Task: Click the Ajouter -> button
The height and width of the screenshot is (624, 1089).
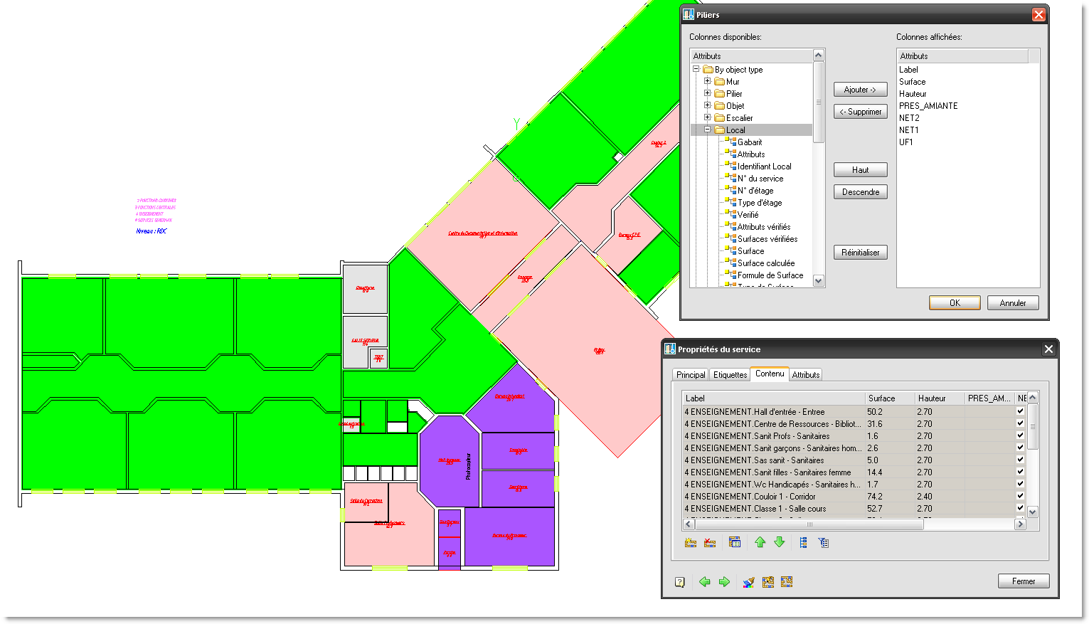Action: click(860, 90)
